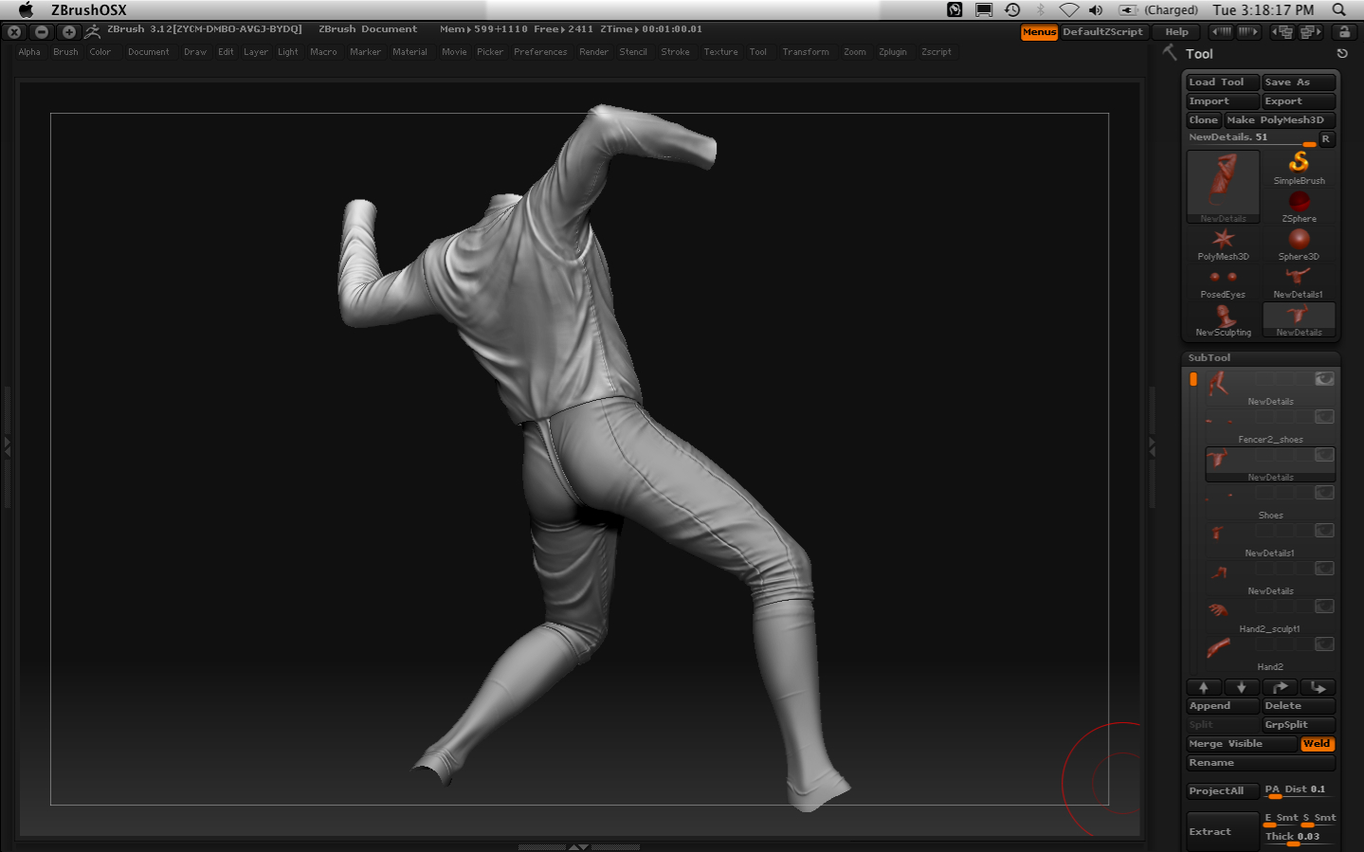Viewport: 1364px width, 852px height.
Task: Open the Brush menu
Action: [x=65, y=52]
